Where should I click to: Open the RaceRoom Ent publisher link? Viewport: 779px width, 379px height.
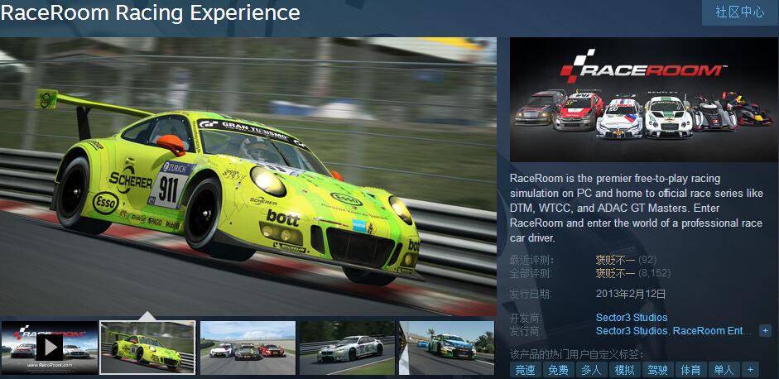pos(711,331)
